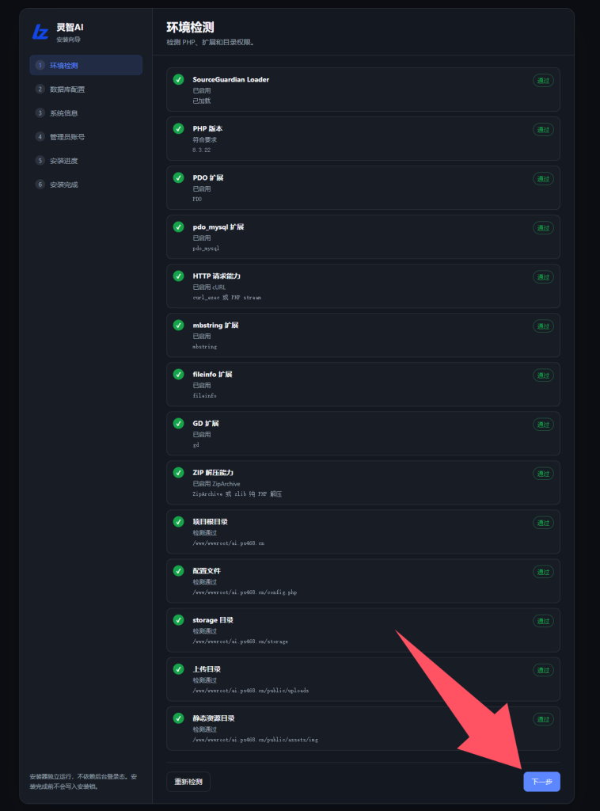Click the green check icon beside PHP 版本
600x811 pixels.
point(178,129)
